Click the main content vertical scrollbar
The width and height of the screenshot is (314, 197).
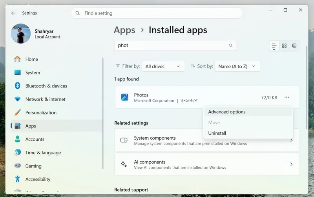click(307, 88)
